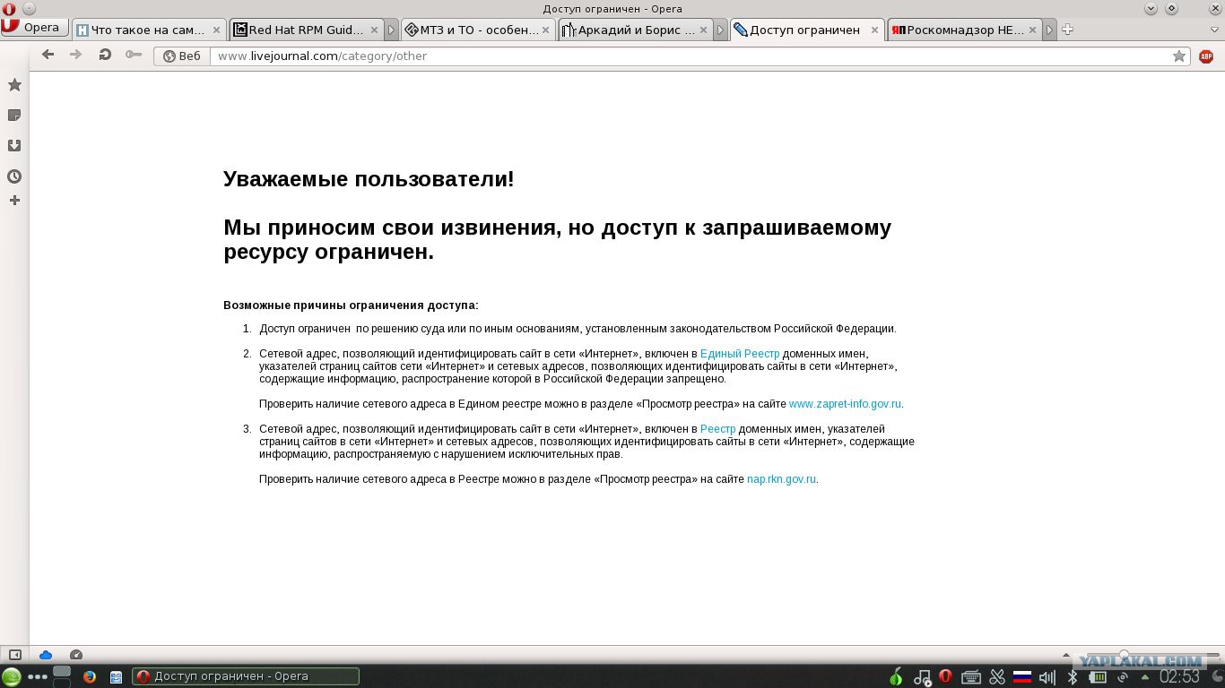
Task: Reload the current page
Action: click(x=105, y=55)
